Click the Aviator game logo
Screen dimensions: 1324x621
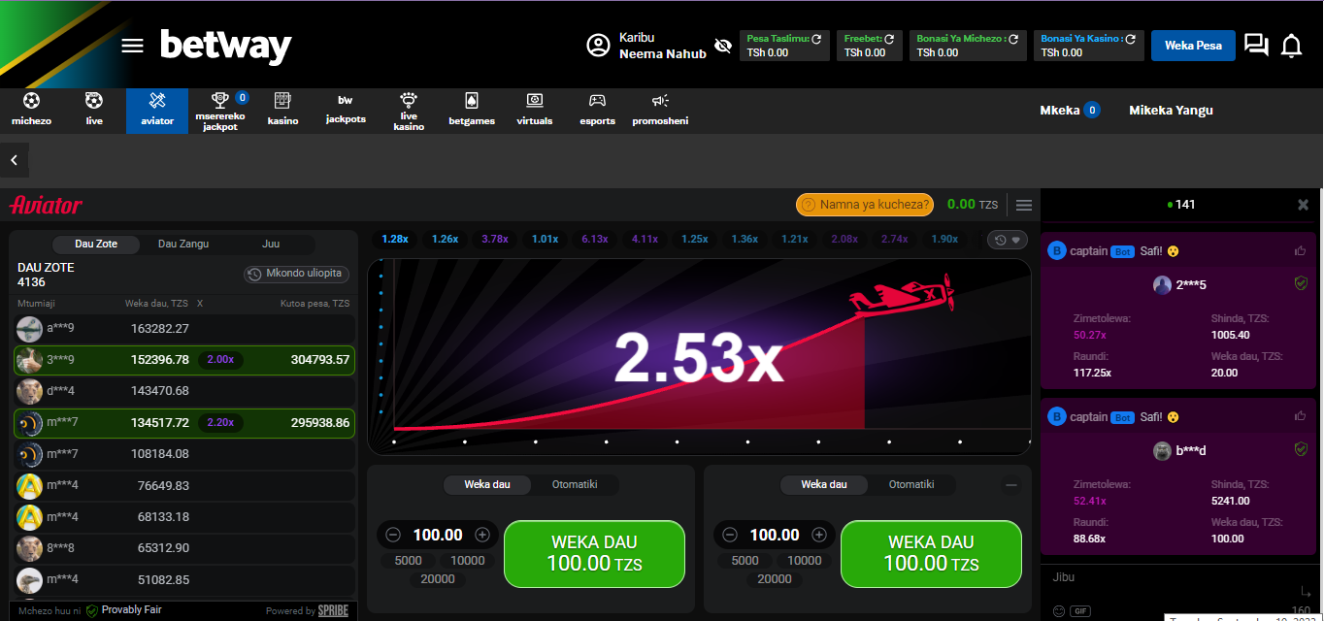(x=46, y=205)
